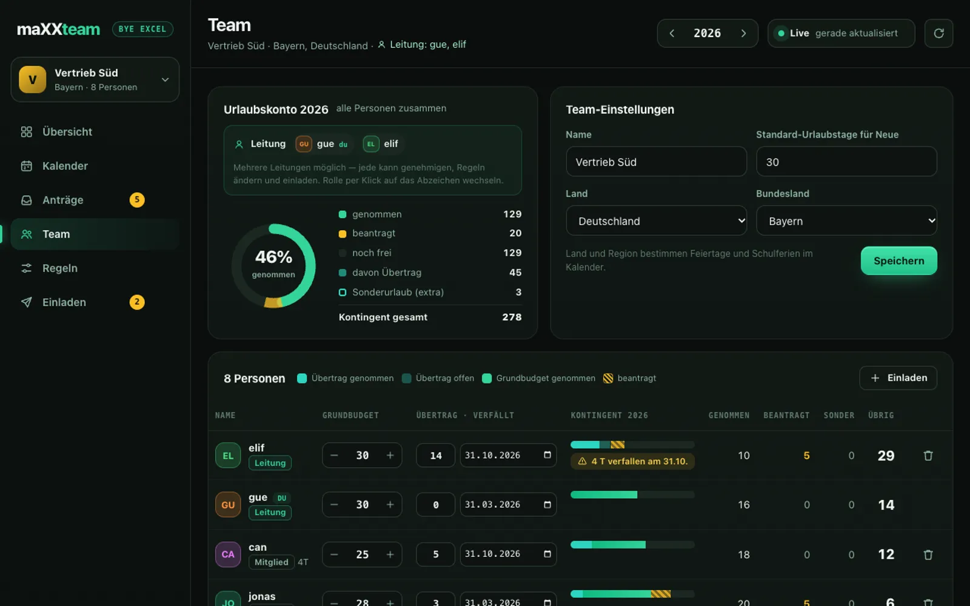This screenshot has width=970, height=606.
Task: Edit Übertrag value 14 for elif
Action: [435, 455]
